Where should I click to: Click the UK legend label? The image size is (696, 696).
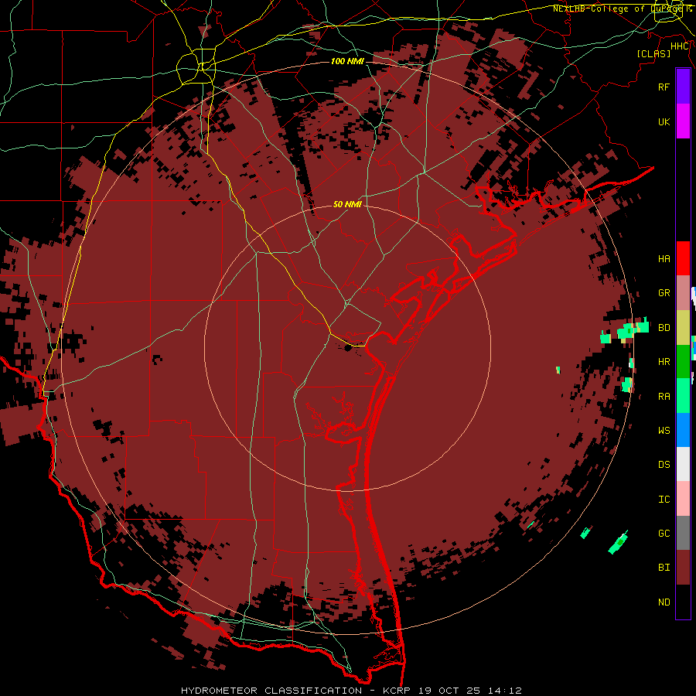pyautogui.click(x=664, y=121)
